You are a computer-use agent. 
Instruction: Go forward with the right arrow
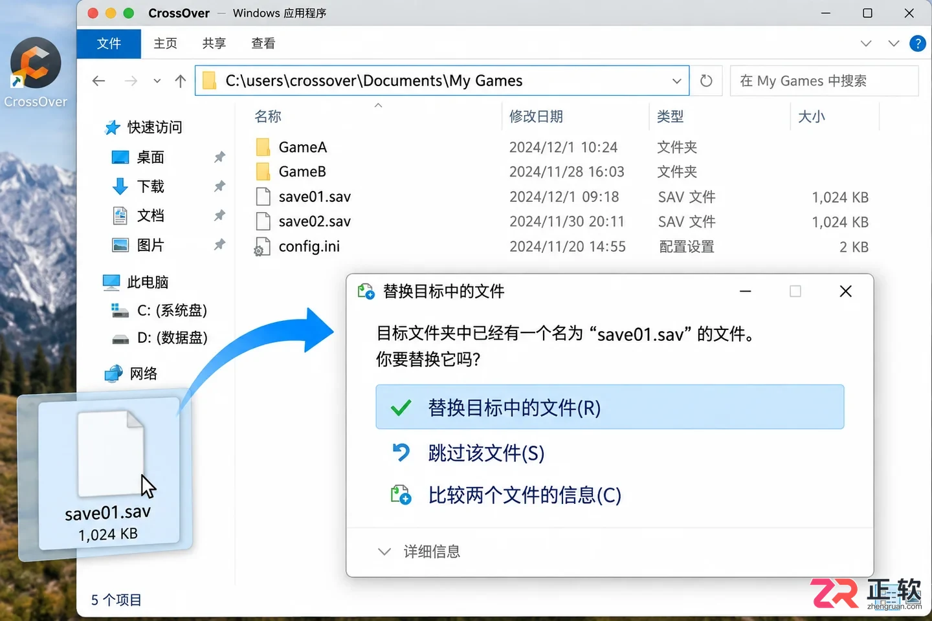[x=131, y=81]
